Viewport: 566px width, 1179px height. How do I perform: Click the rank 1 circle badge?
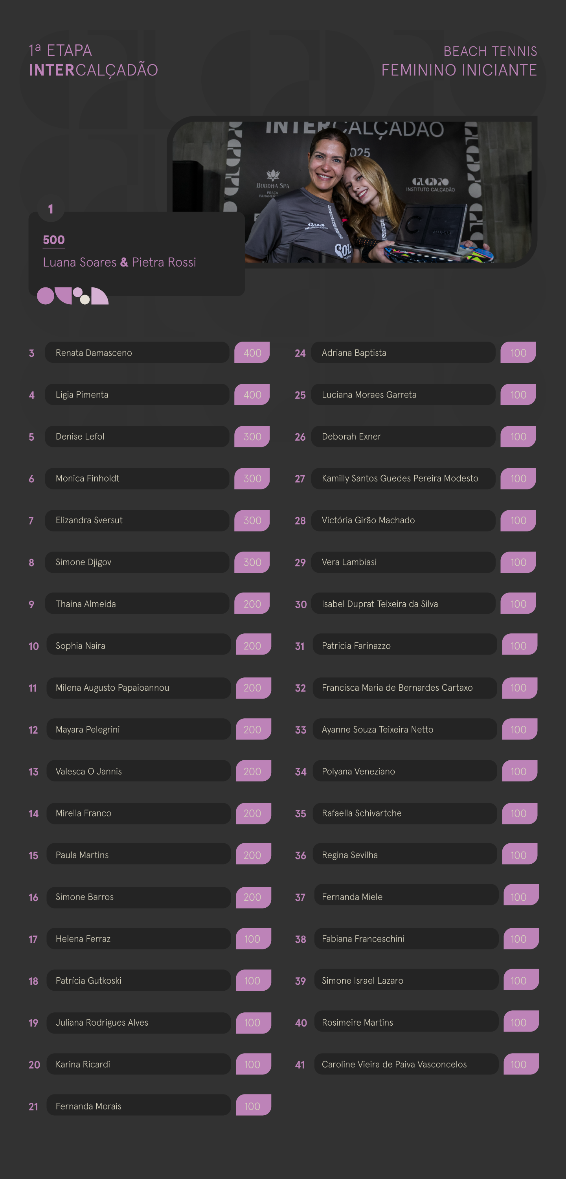coord(50,209)
